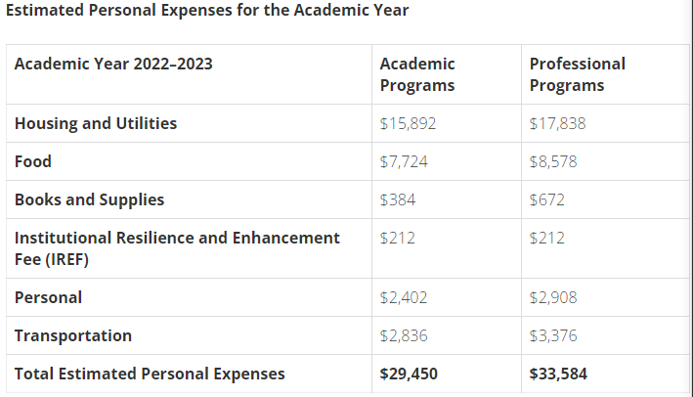Select the Housing and Utilities row label

click(x=96, y=124)
